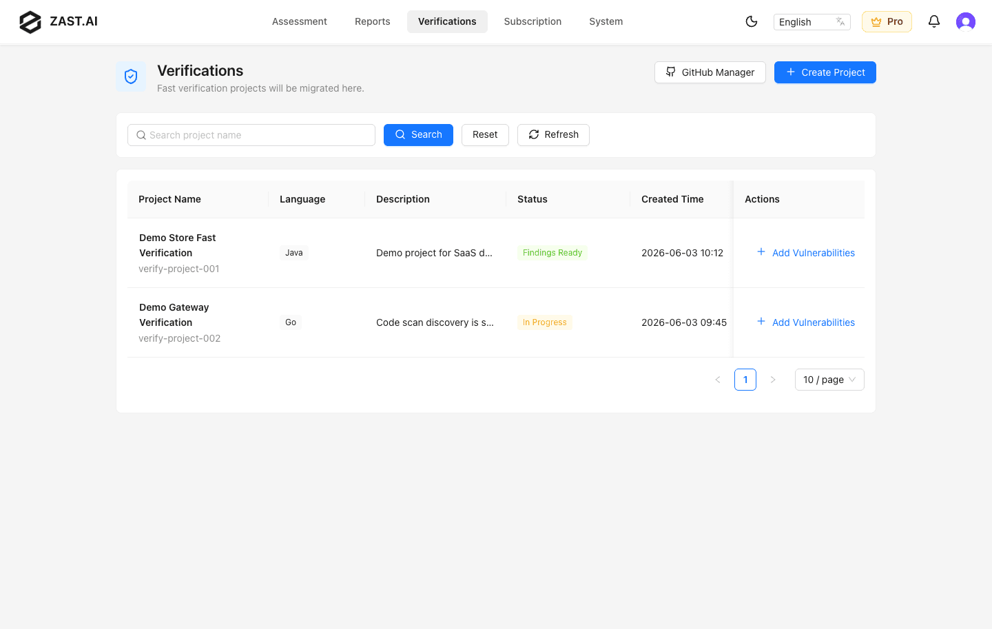Click the Reset button

485,135
